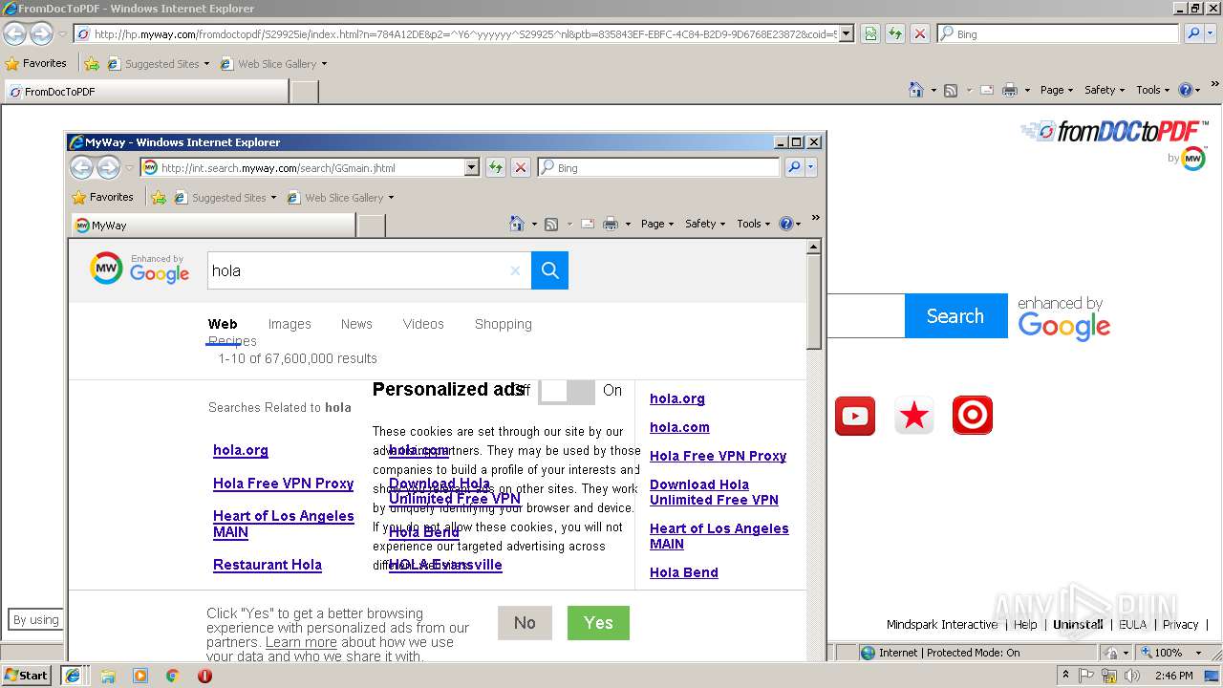Click Uninstall link in page footer

click(x=1078, y=625)
